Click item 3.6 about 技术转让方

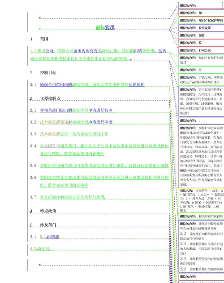pos(99,181)
